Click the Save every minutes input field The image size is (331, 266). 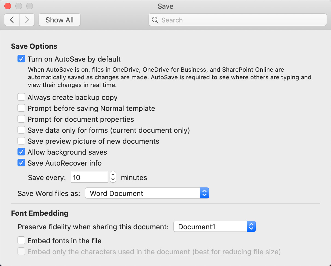[x=89, y=177]
